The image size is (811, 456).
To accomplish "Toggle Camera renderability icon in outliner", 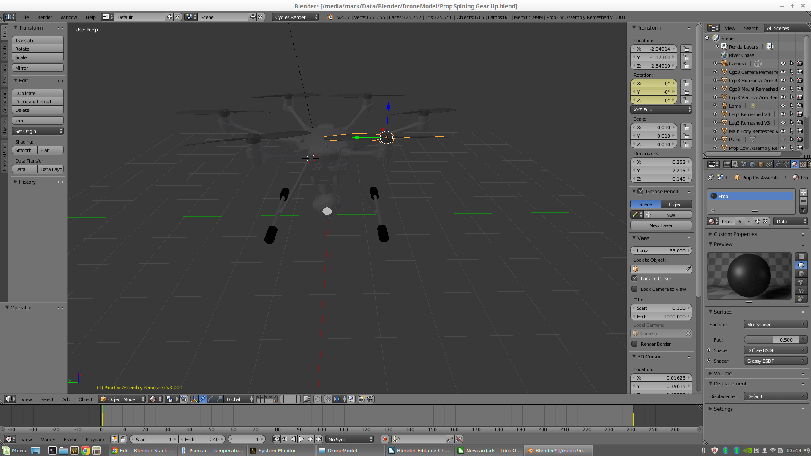I will (x=800, y=64).
